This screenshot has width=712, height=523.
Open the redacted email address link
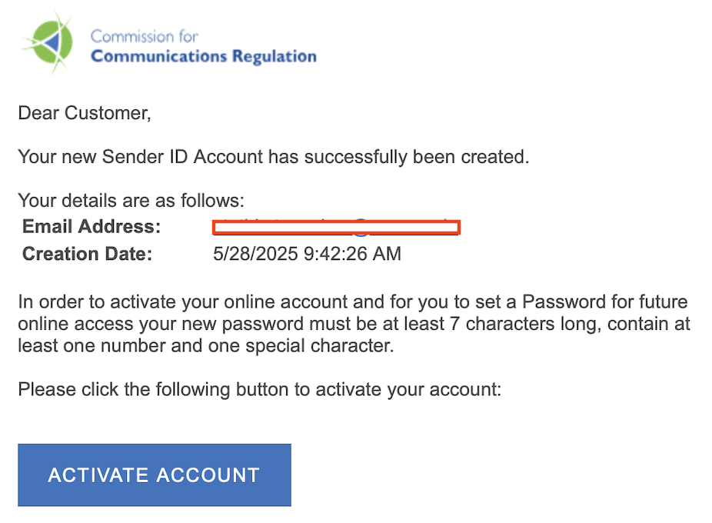(x=337, y=227)
